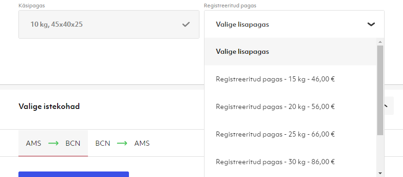Choose the highlighted Valige lisapagas placeholder option
The image size is (403, 177).
(x=291, y=51)
